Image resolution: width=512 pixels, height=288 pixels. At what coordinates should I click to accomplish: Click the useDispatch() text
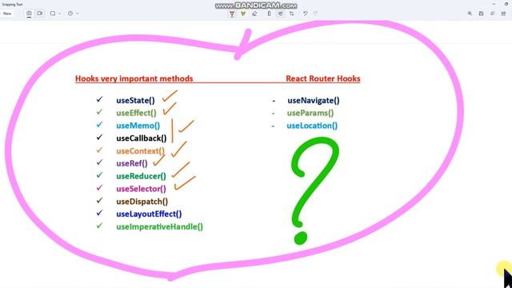click(x=142, y=202)
